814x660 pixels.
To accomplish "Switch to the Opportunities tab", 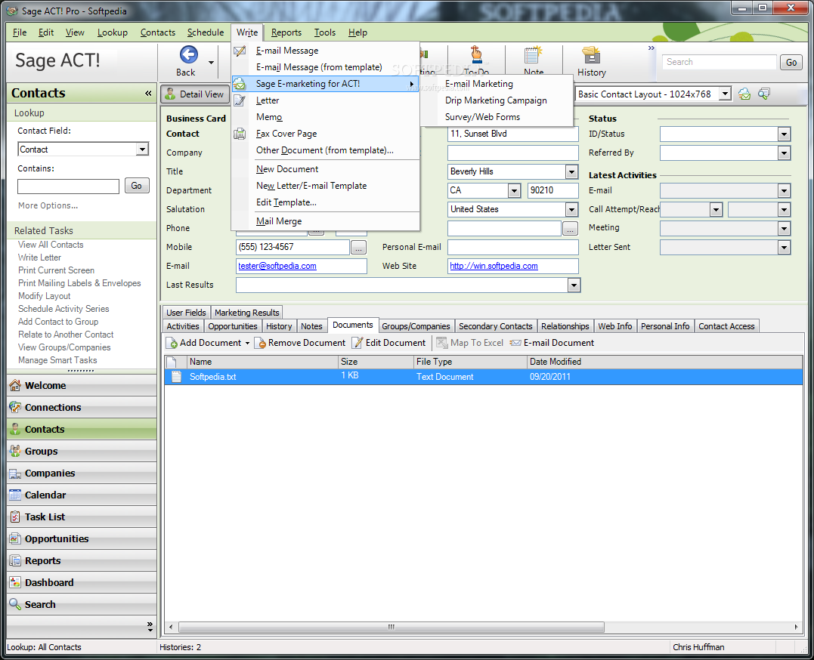I will pos(233,326).
